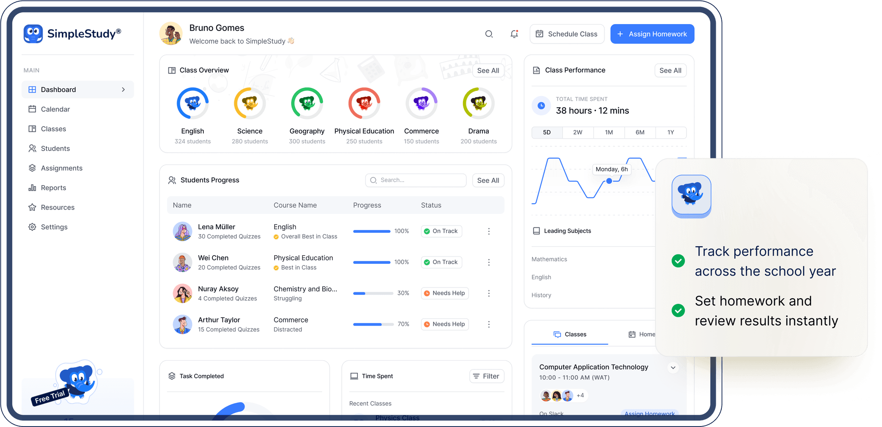Select the 6M time range

[x=640, y=133]
